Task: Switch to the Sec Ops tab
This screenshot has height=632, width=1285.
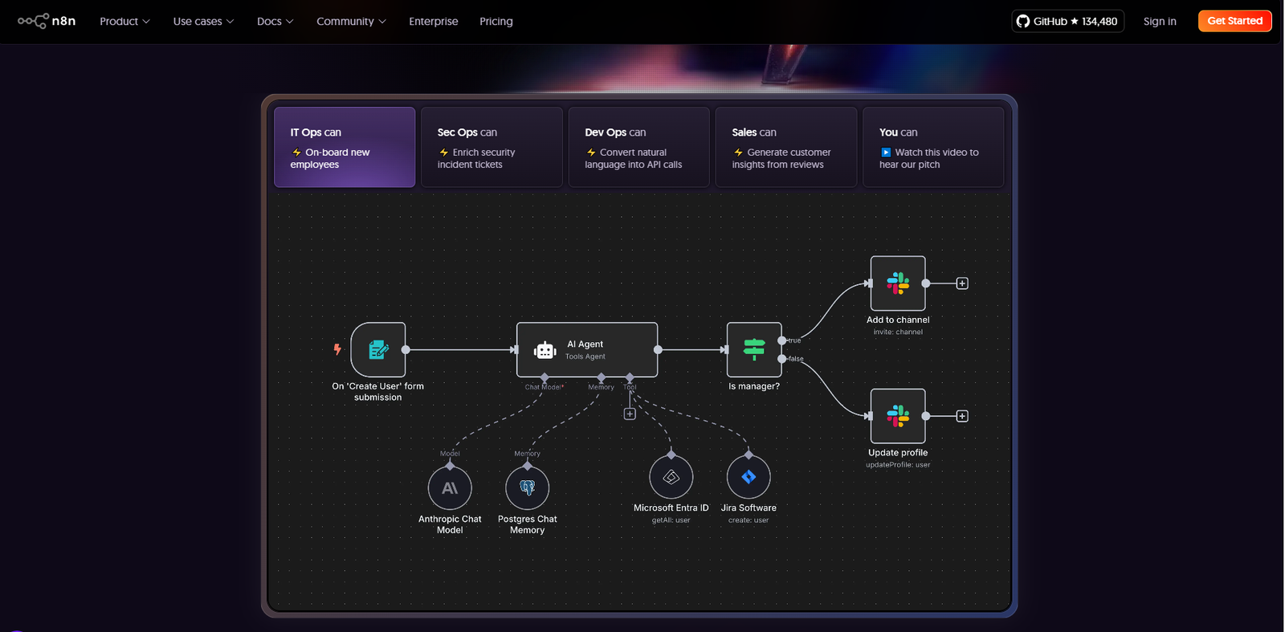Action: [x=492, y=148]
